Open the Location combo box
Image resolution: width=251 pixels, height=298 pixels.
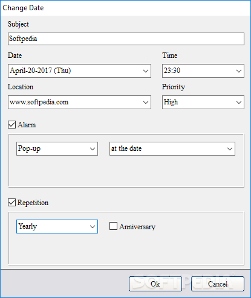(x=79, y=102)
